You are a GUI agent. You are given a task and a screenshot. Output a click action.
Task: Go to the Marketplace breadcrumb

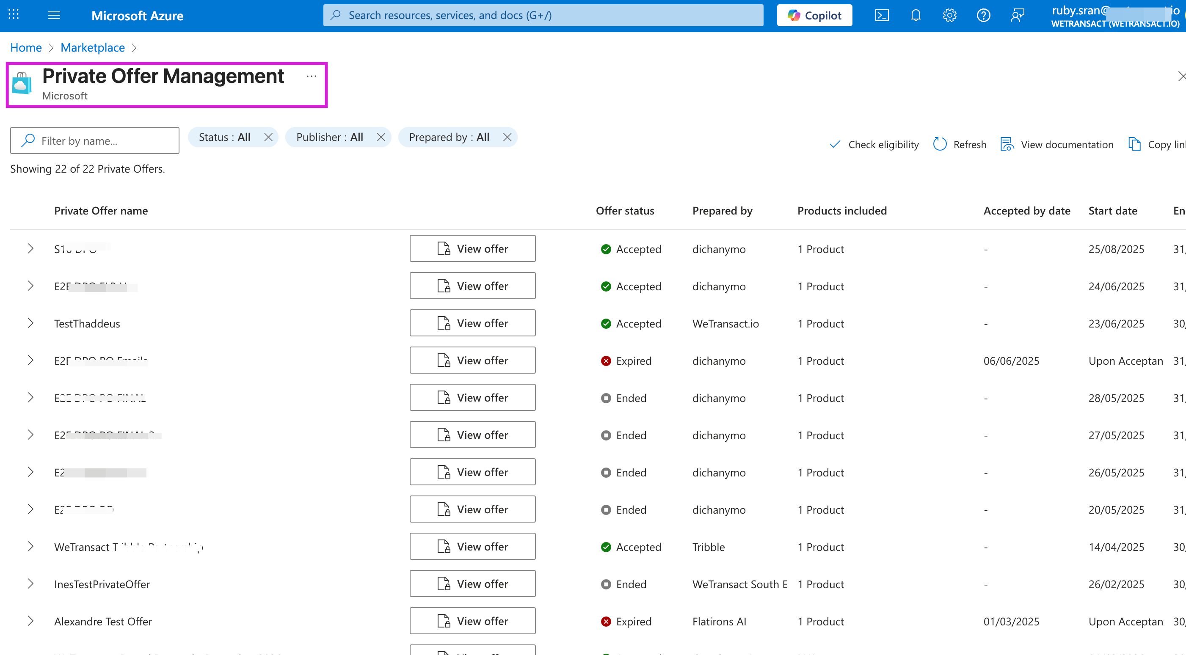93,47
